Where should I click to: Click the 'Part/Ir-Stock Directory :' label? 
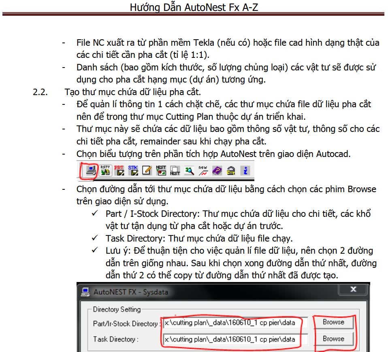point(127,324)
